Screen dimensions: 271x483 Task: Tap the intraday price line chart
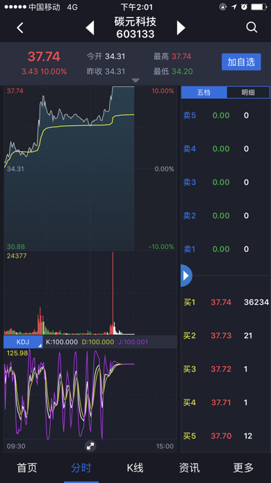(90, 168)
